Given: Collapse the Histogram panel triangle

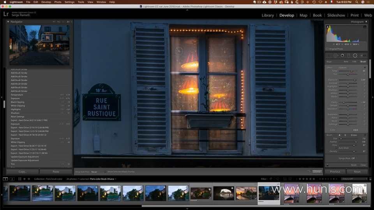Looking at the screenshot, I should pos(366,22).
